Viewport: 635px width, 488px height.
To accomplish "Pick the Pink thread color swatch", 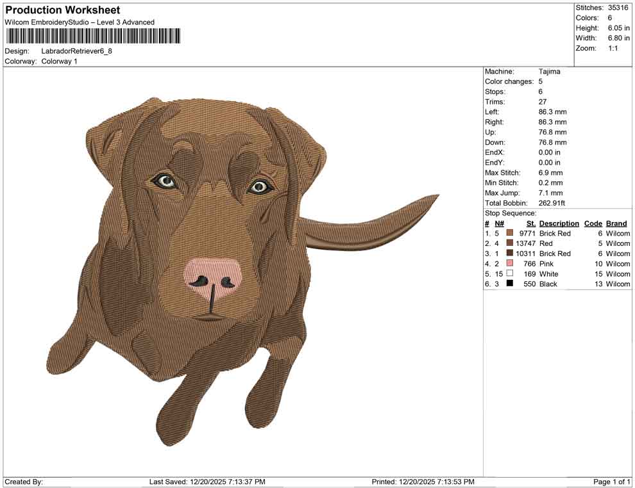I will click(x=510, y=264).
